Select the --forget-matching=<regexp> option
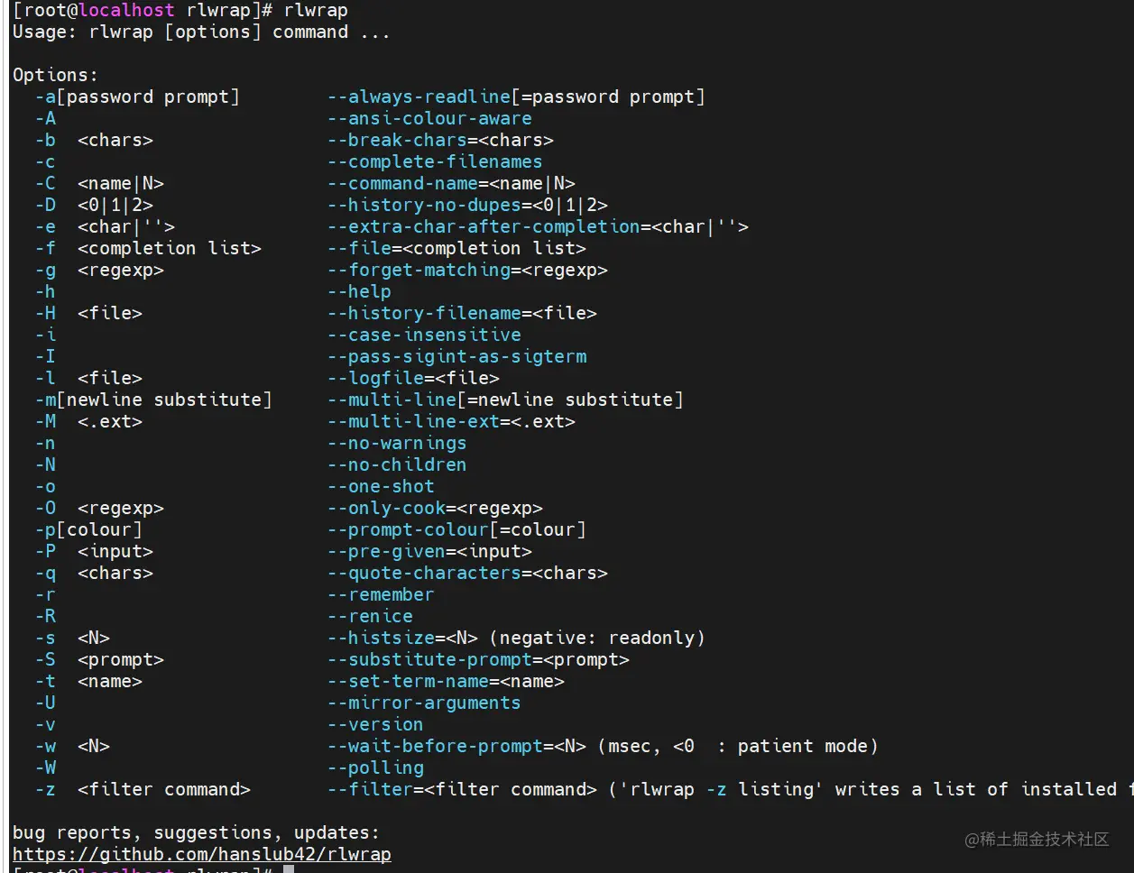 tap(467, 270)
